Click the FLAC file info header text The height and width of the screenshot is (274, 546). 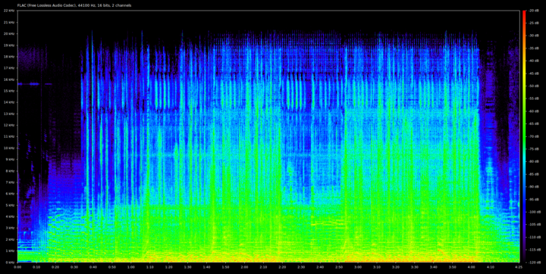pyautogui.click(x=74, y=5)
